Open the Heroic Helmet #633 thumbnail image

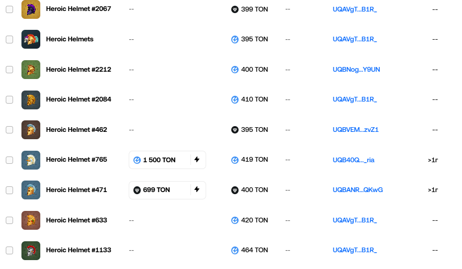tap(31, 220)
